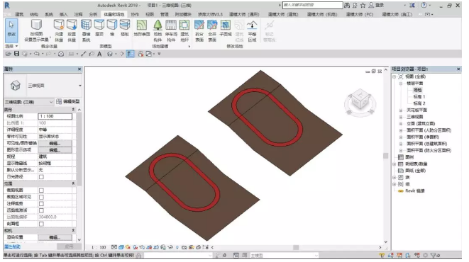Toggle Crop View (裁剪视图) checkbox
The height and width of the screenshot is (262, 469).
(42, 190)
